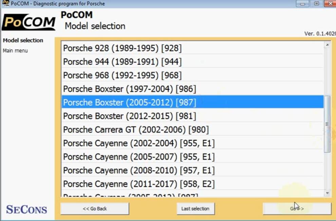336x221 pixels.
Task: Select Porsche 944 (1989-1991) [944]
Action: [x=192, y=61]
